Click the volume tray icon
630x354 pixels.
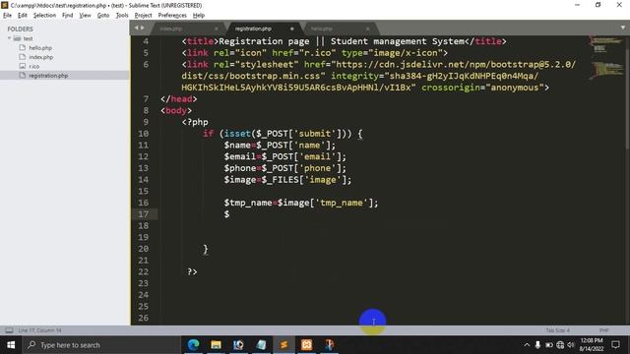(x=571, y=345)
